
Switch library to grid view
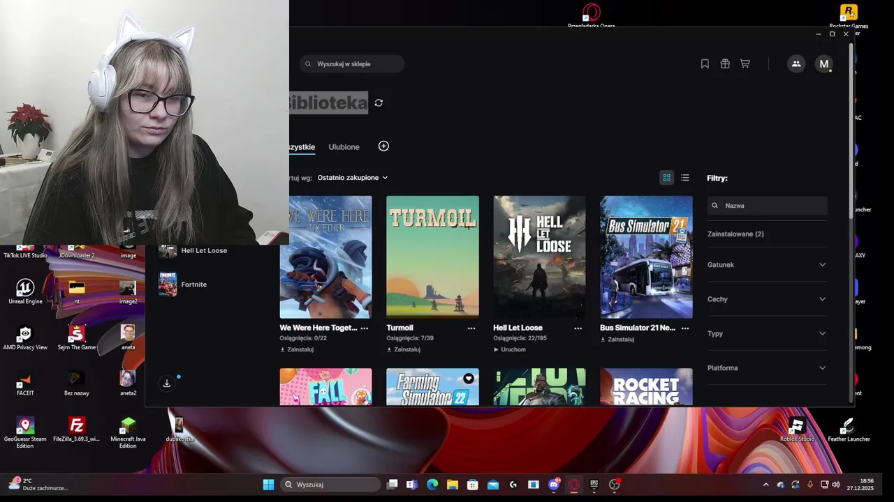666,178
